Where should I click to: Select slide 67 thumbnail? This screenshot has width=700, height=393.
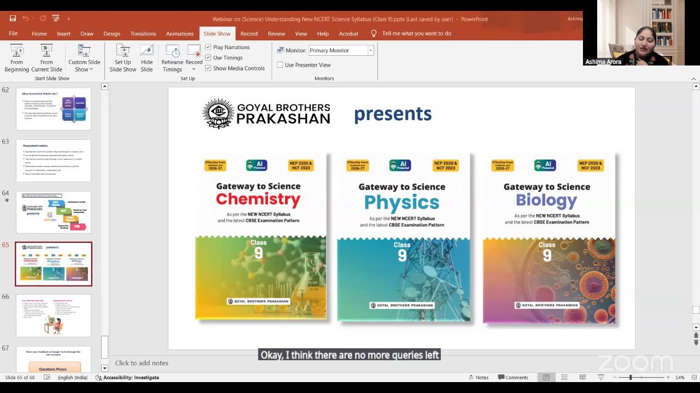(x=54, y=359)
